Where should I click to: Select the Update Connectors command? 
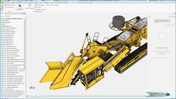pos(40,10)
